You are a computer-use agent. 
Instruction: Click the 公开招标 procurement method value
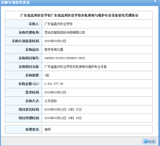(51, 101)
